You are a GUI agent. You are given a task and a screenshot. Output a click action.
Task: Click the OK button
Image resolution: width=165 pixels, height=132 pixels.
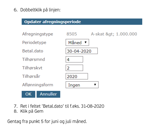pyautogui.click(x=28, y=94)
